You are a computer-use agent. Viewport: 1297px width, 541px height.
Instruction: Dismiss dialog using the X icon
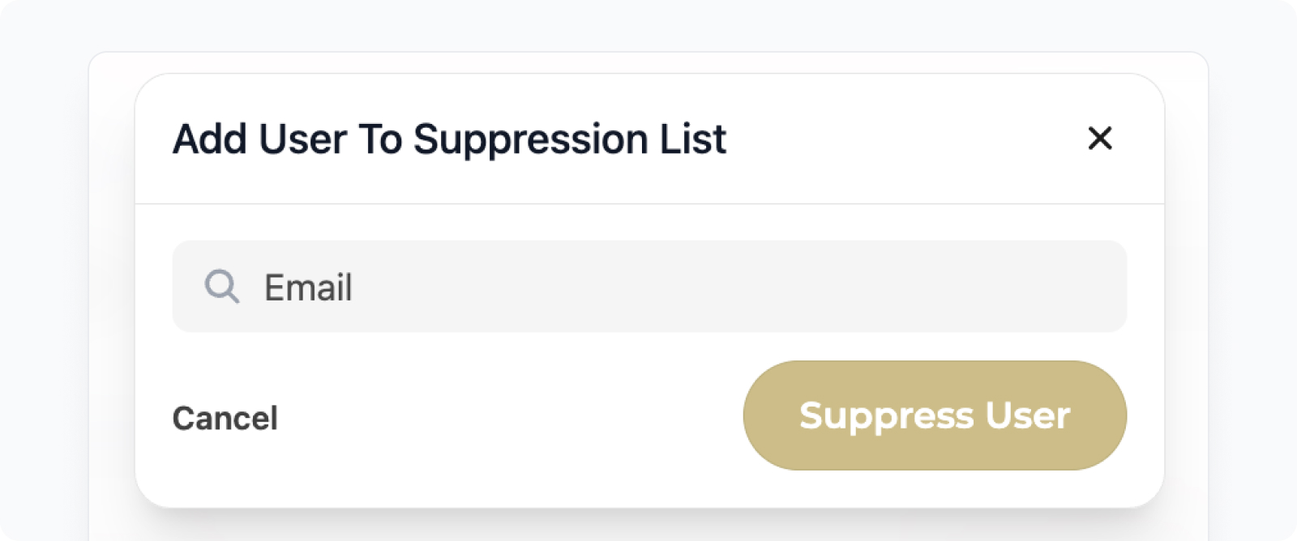1100,138
